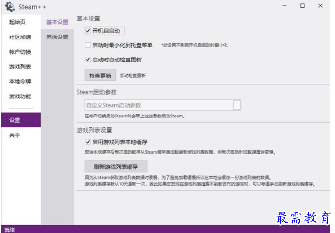The height and width of the screenshot is (233, 335).
Task: Click the 基本设置 section heading
Action: pyautogui.click(x=89, y=19)
